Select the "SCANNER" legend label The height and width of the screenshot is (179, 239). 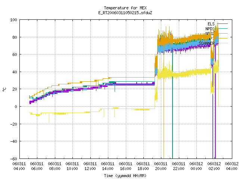click(207, 43)
